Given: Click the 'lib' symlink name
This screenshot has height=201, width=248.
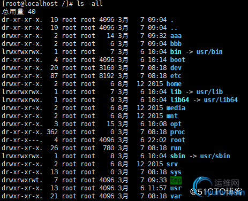Looking at the screenshot, I should point(176,92).
